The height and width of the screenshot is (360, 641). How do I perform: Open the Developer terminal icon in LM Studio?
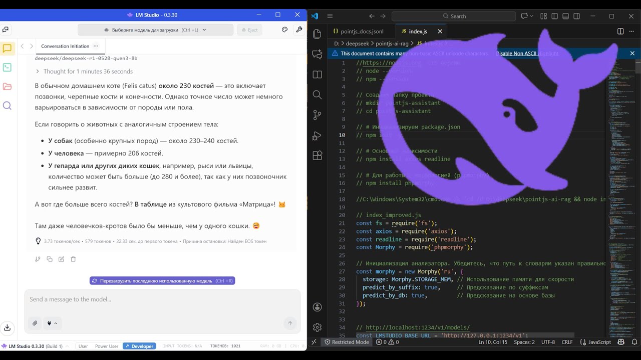pos(7,67)
